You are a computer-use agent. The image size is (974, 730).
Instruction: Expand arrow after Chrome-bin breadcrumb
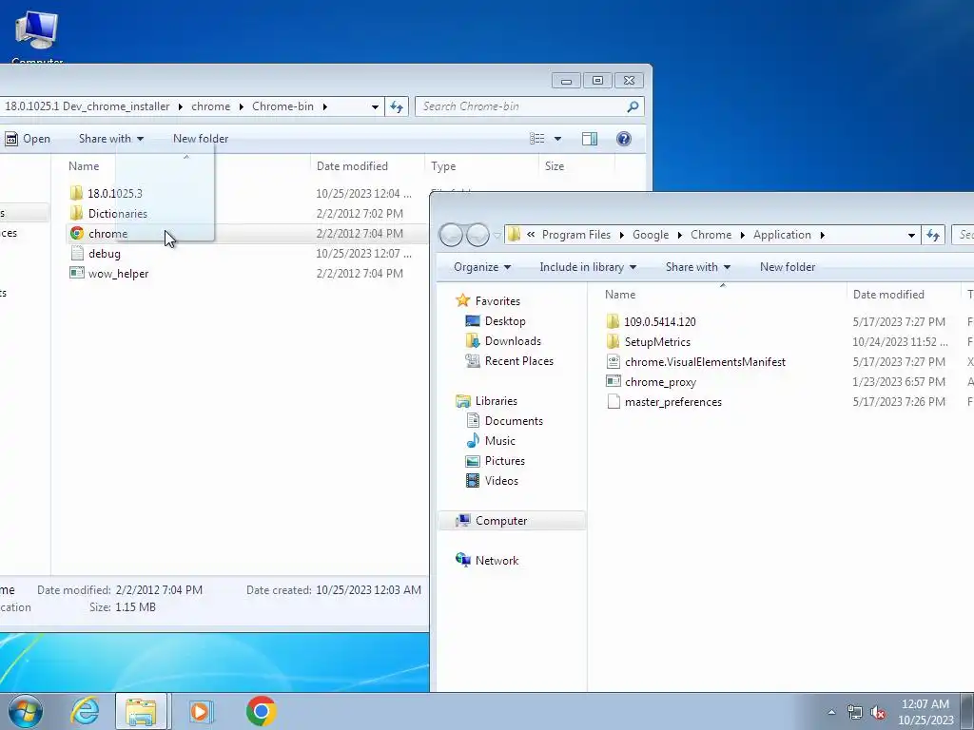coord(325,106)
